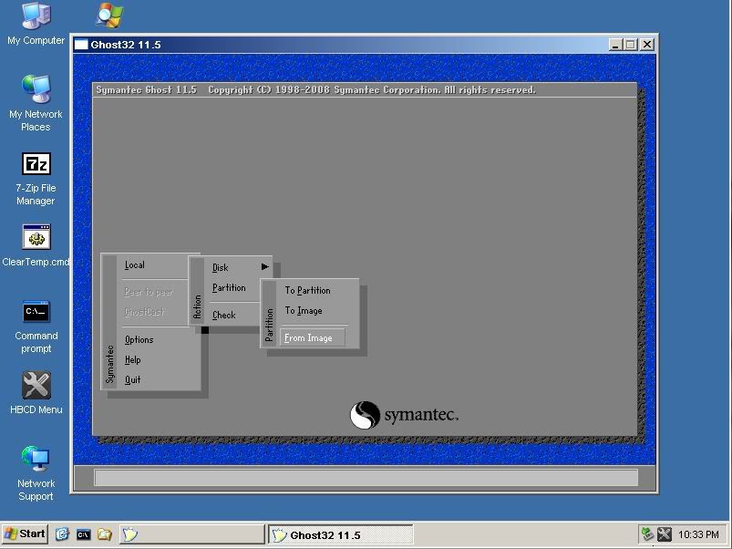732x549 pixels.
Task: Click the Command prompt desktop icon
Action: 36,327
